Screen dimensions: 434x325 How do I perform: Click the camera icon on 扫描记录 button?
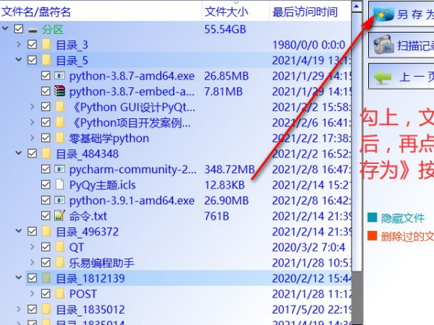pos(383,45)
